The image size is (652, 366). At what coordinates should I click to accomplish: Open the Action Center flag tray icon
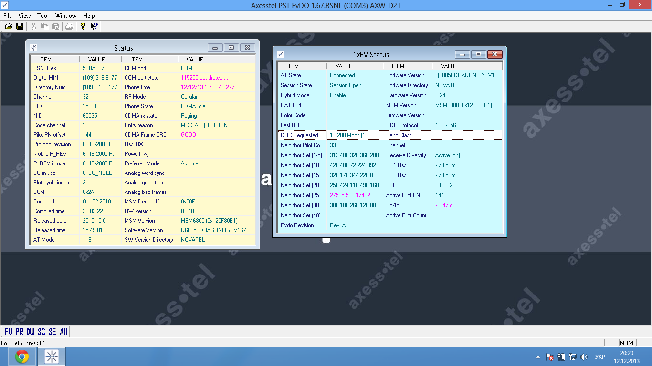point(550,356)
